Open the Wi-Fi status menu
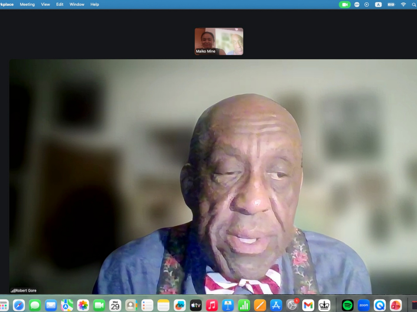417x312 pixels. tap(404, 4)
